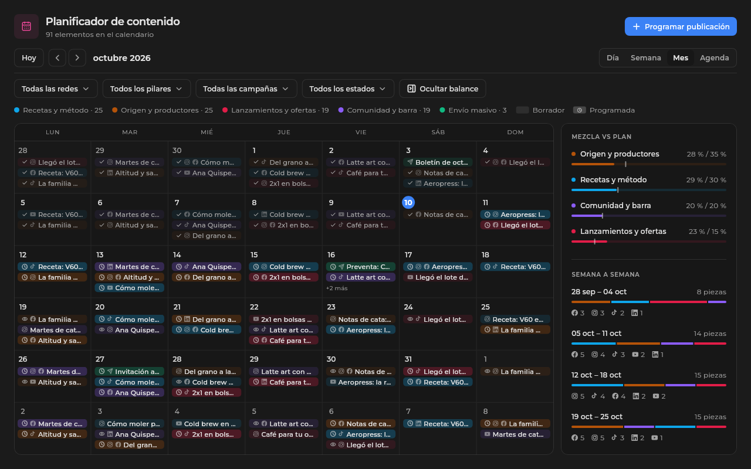Click the octubre 2026 month title

point(121,58)
